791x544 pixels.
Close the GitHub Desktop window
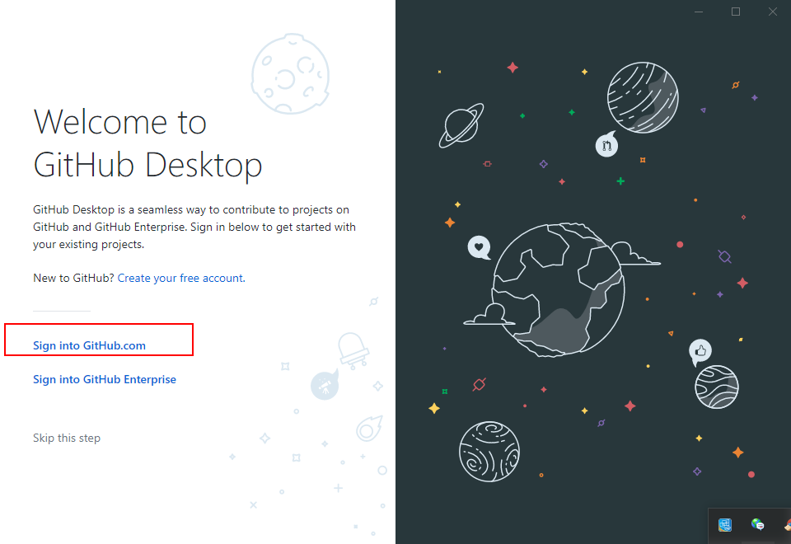pos(772,12)
